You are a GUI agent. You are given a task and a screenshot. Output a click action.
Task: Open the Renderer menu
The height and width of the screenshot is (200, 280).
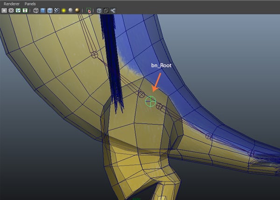click(x=12, y=3)
